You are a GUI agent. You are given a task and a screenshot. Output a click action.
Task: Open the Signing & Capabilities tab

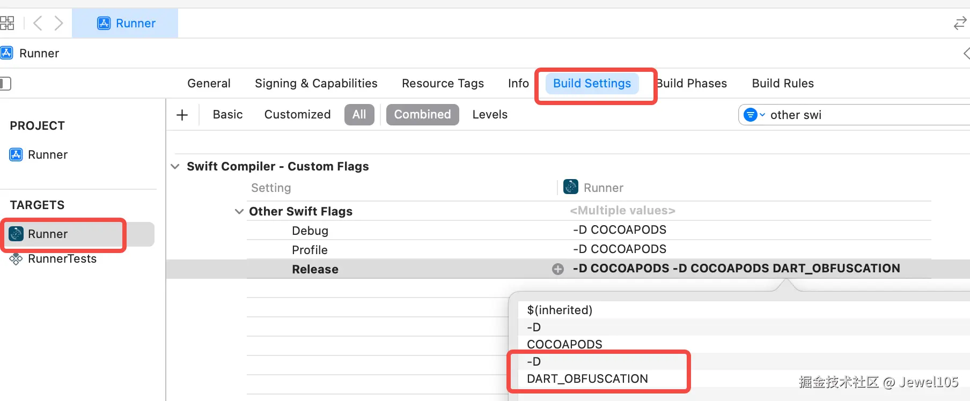click(x=316, y=84)
